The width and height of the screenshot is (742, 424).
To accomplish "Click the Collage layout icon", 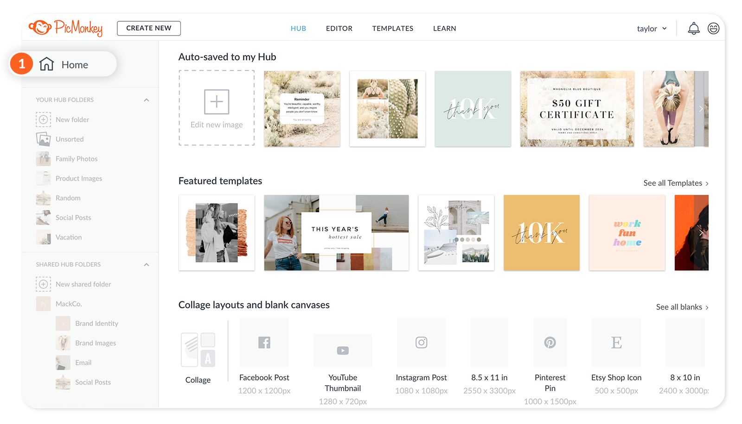I will pos(198,350).
